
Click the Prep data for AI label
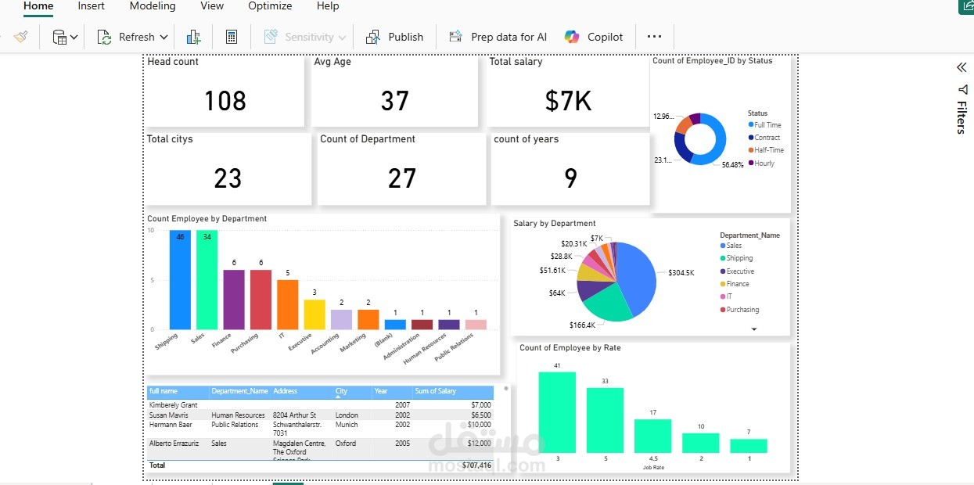(509, 37)
